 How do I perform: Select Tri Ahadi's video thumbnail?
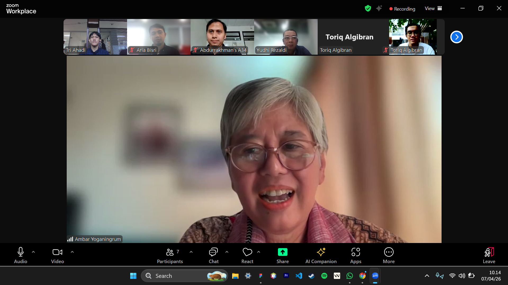pyautogui.click(x=95, y=37)
